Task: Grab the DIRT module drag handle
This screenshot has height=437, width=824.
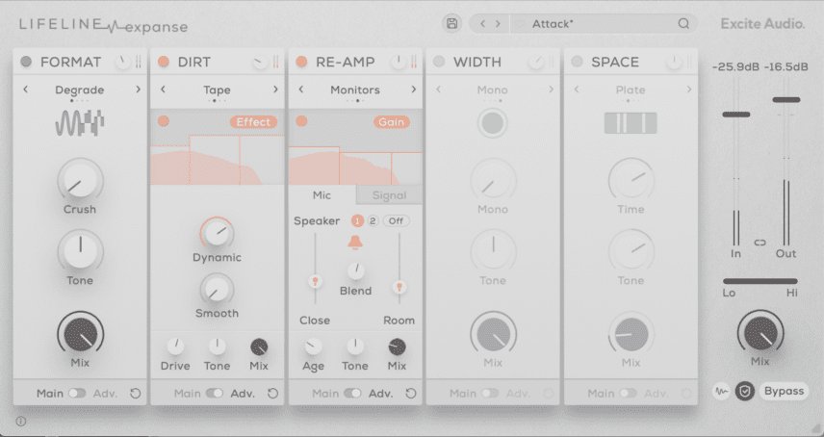Action: click(x=276, y=62)
